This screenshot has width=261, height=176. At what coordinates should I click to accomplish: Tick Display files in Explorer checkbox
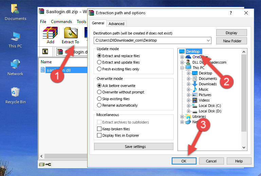pyautogui.click(x=99, y=135)
